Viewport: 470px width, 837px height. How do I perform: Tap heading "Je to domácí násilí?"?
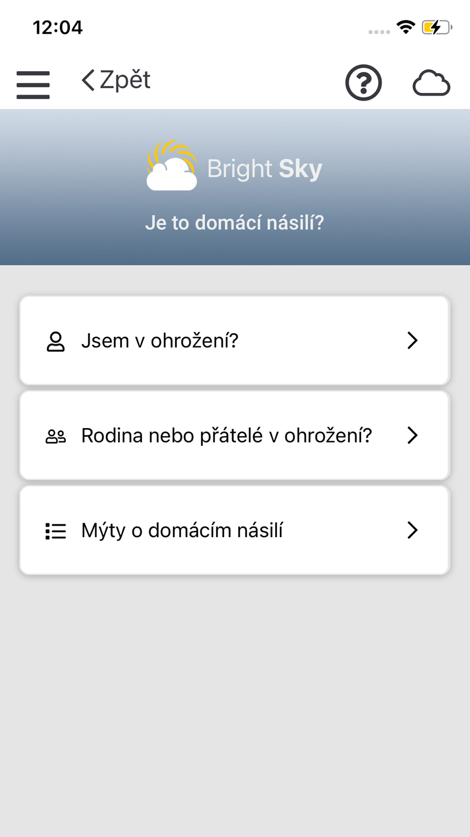point(235,223)
